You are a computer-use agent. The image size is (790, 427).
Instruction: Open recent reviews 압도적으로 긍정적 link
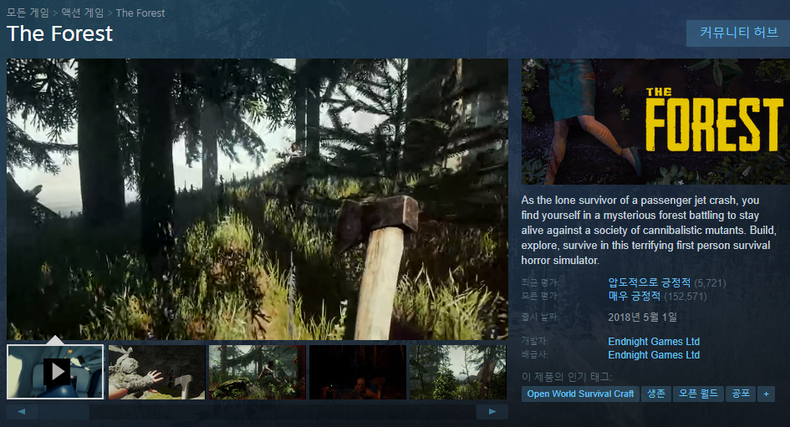(x=649, y=282)
